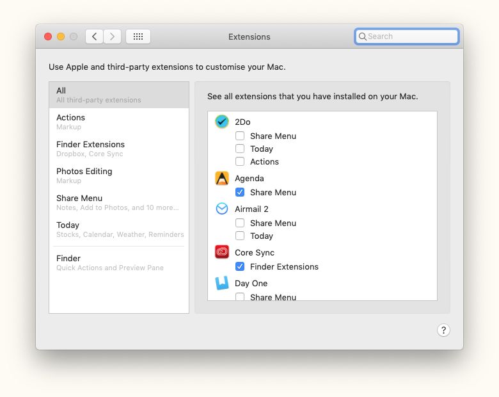Screen dimensions: 499x397
Task: Show all preferences using the grid button
Action: tap(138, 36)
